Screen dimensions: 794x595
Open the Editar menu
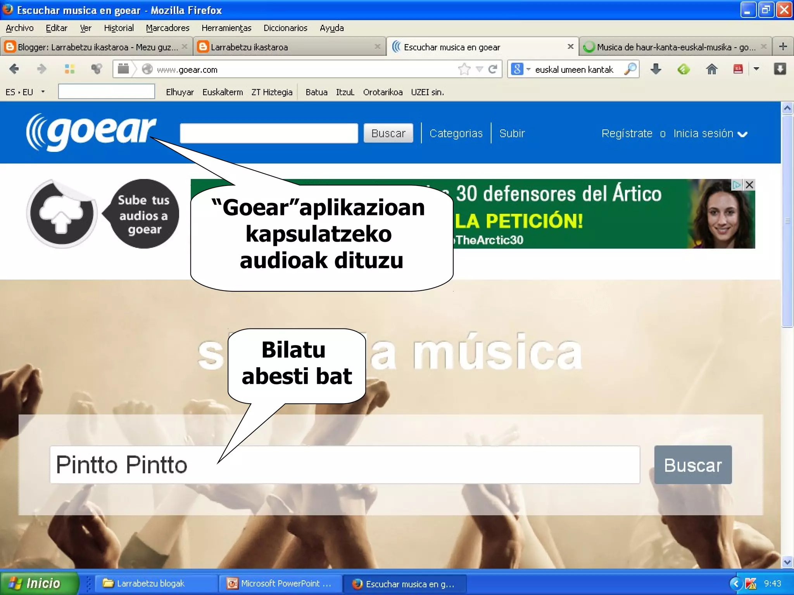[x=57, y=28]
